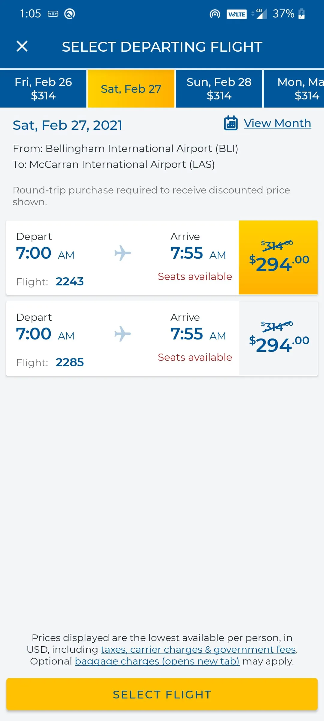This screenshot has height=721, width=324.
Task: Tap the VoLTE indicator in status bar
Action: click(237, 14)
